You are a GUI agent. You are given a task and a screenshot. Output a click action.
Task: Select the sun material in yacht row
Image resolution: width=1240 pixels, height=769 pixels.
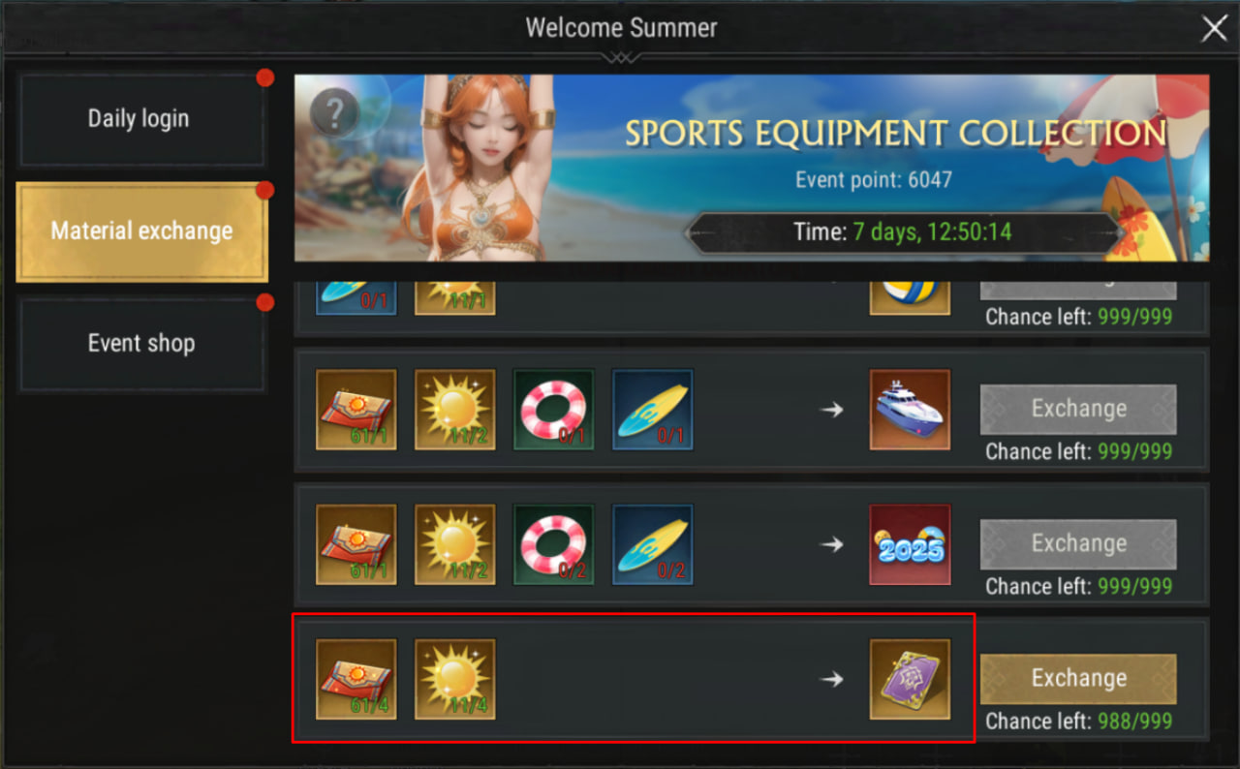click(454, 409)
